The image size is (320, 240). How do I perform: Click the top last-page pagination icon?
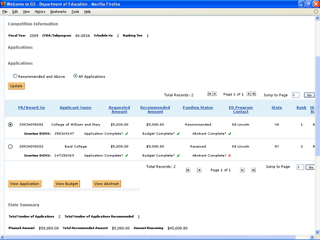coord(254,94)
